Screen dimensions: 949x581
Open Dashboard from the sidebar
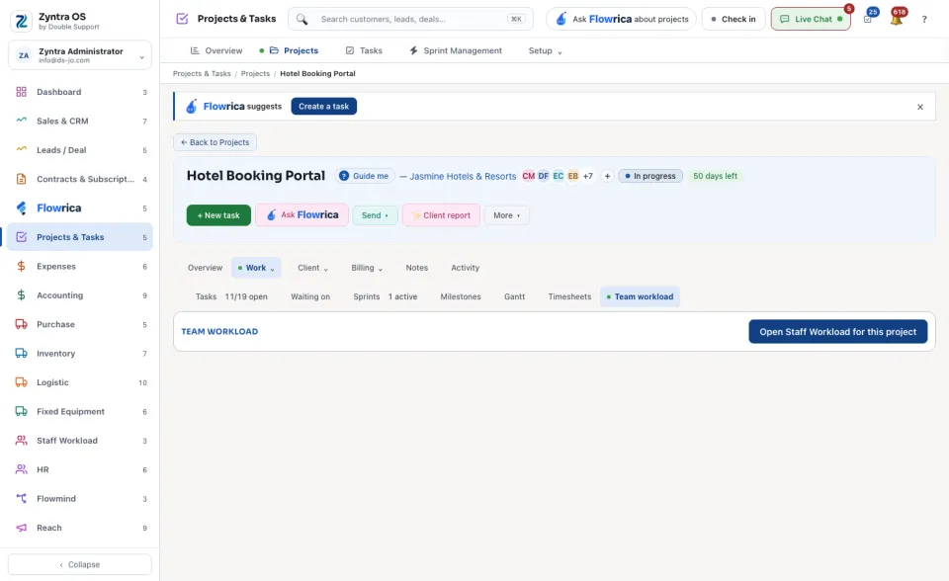point(80,92)
